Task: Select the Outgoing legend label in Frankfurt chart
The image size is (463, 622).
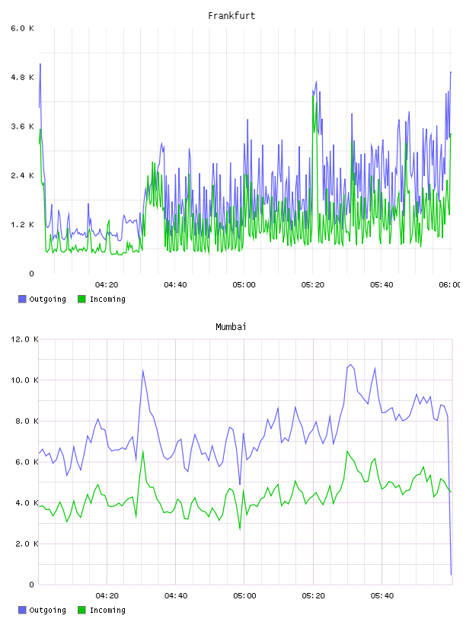Action: pos(47,300)
